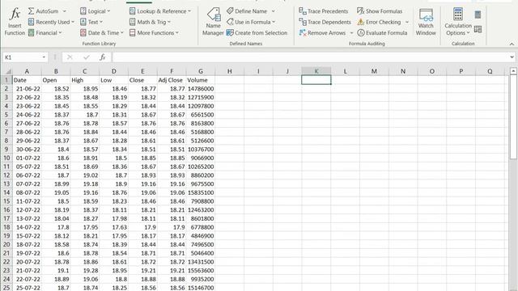This screenshot has height=291, width=518.
Task: Click the vertical scrollbar up arrow
Action: 513,71
